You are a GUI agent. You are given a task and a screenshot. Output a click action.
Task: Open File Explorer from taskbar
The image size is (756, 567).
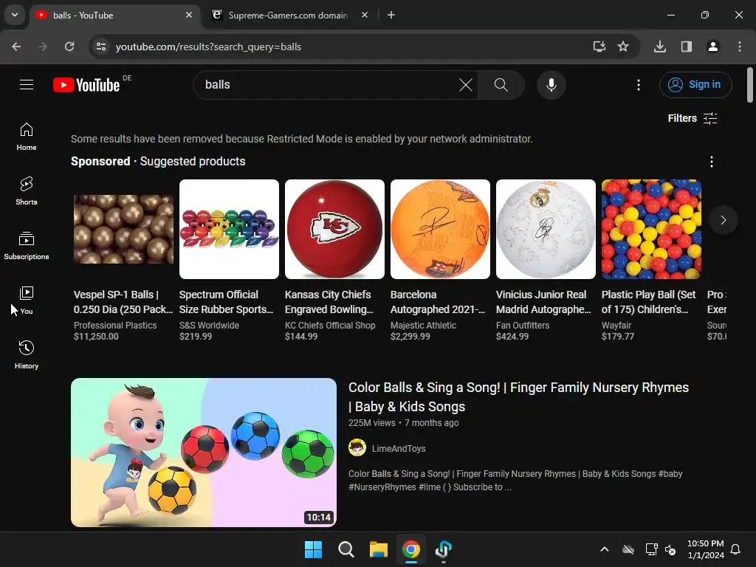click(x=379, y=549)
